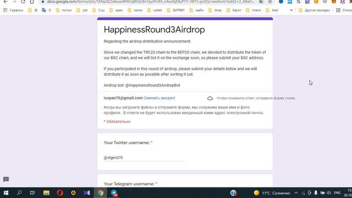Image resolution: width=352 pixels, height=198 pixels.
Task: Open the Соц bookmark folder
Action: [98, 10]
